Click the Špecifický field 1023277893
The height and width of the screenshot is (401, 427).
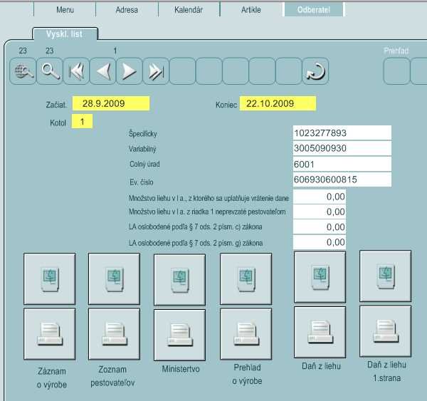pos(342,133)
